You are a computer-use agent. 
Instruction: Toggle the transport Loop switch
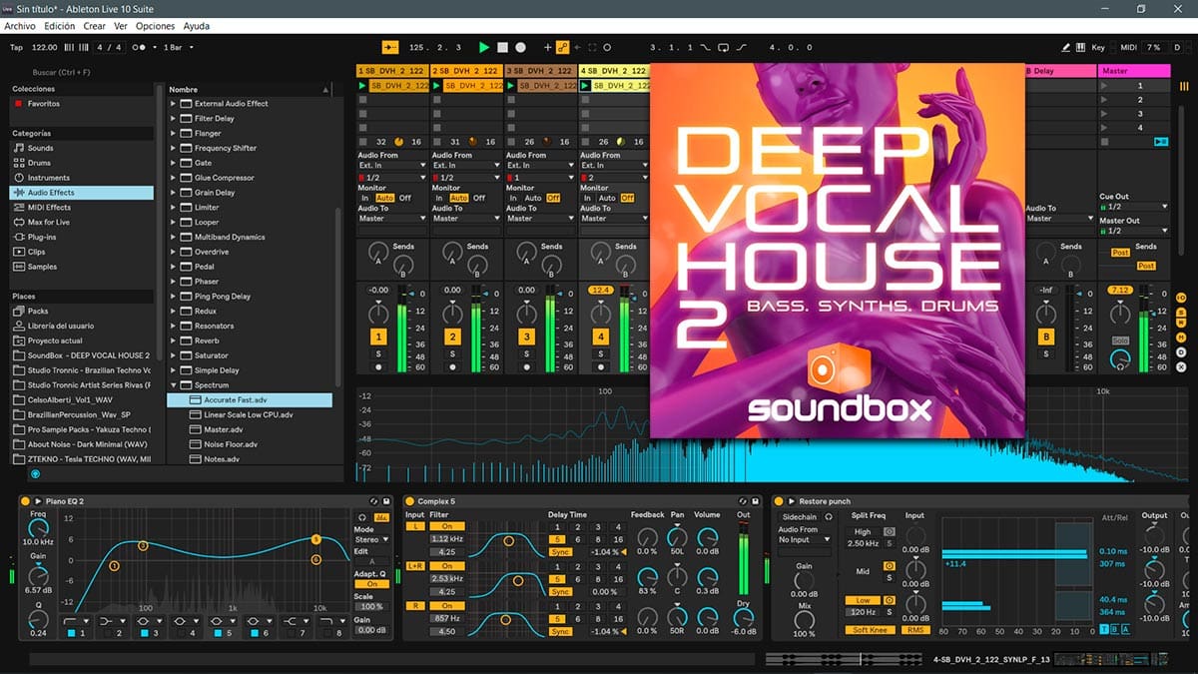[724, 47]
